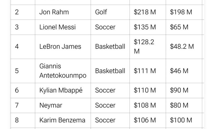Click the Lionel Messi name cell
Screen dimensions: 214x129
pos(57,27)
